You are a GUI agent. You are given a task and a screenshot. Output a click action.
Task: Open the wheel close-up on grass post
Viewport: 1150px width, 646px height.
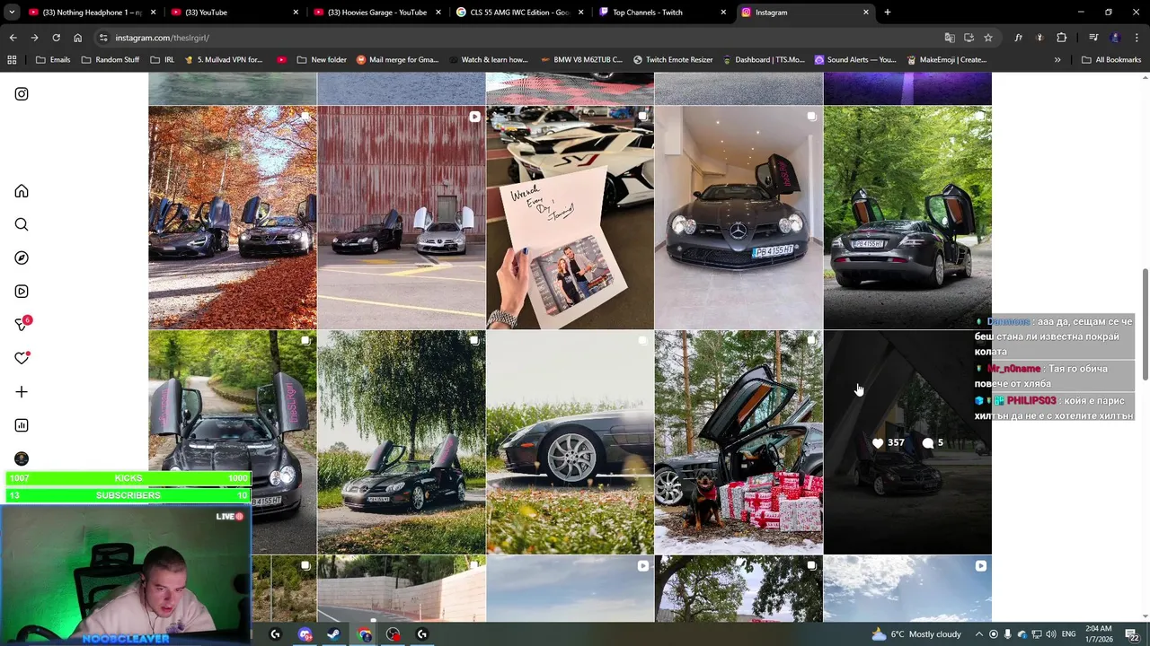570,442
